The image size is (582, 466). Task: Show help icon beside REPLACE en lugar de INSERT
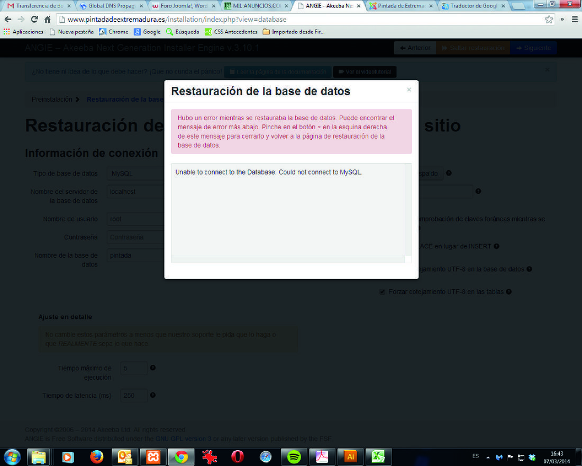(496, 246)
